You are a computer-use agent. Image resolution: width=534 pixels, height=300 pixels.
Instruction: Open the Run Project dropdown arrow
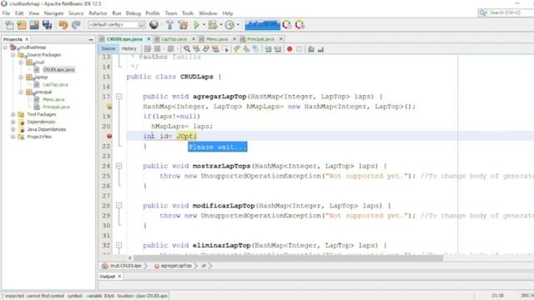click(x=204, y=24)
